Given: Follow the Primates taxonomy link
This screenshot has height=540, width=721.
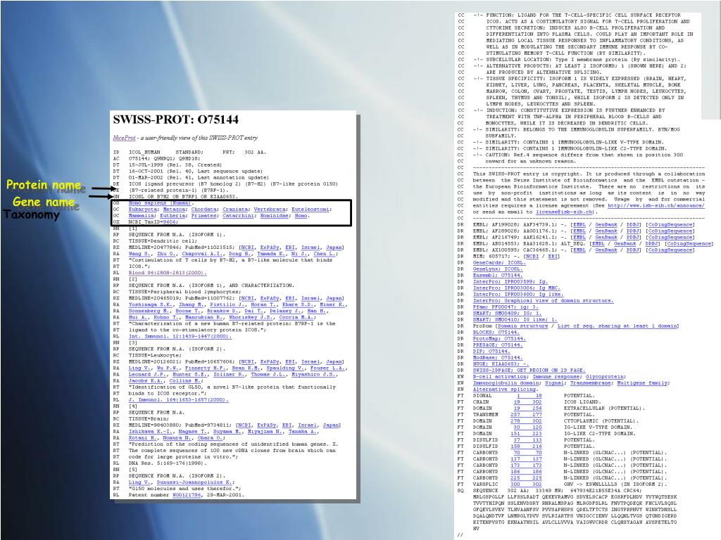Looking at the screenshot, I should (x=204, y=216).
